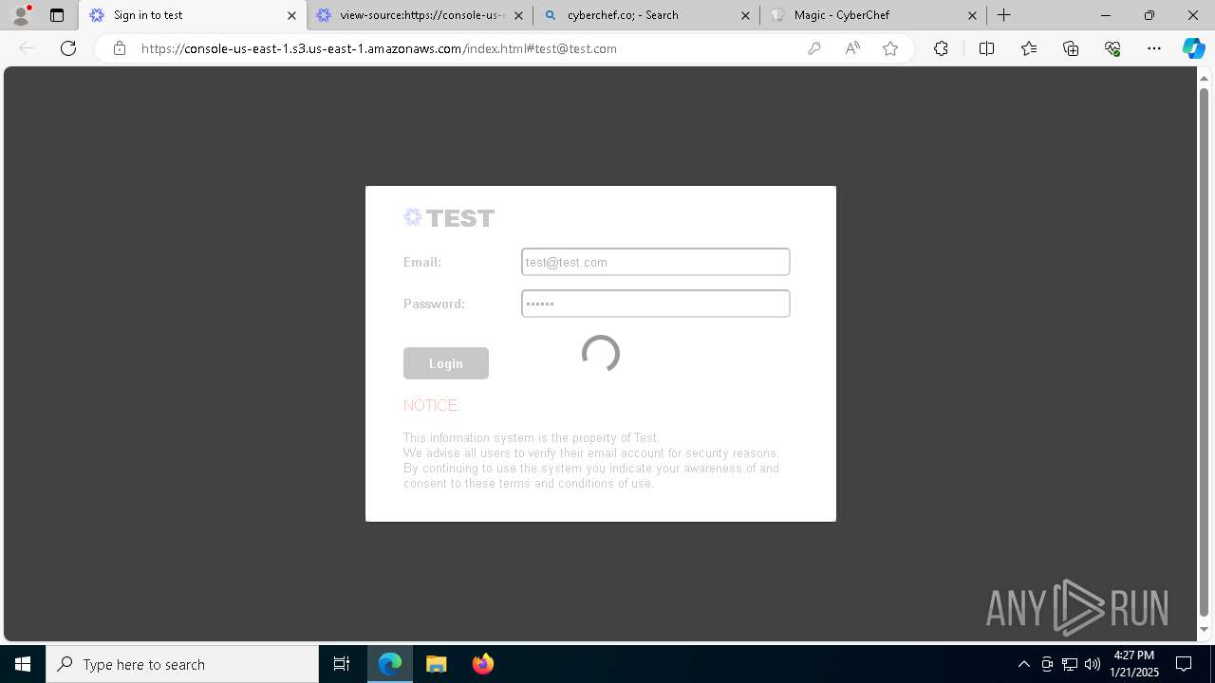Open the Copilot sidebar icon
1215x683 pixels.
[1193, 48]
